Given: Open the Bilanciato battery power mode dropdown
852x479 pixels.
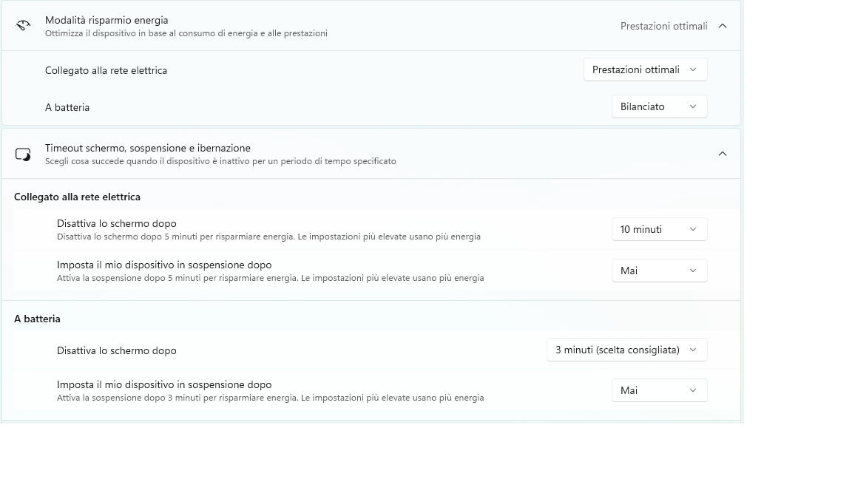Looking at the screenshot, I should click(x=659, y=106).
